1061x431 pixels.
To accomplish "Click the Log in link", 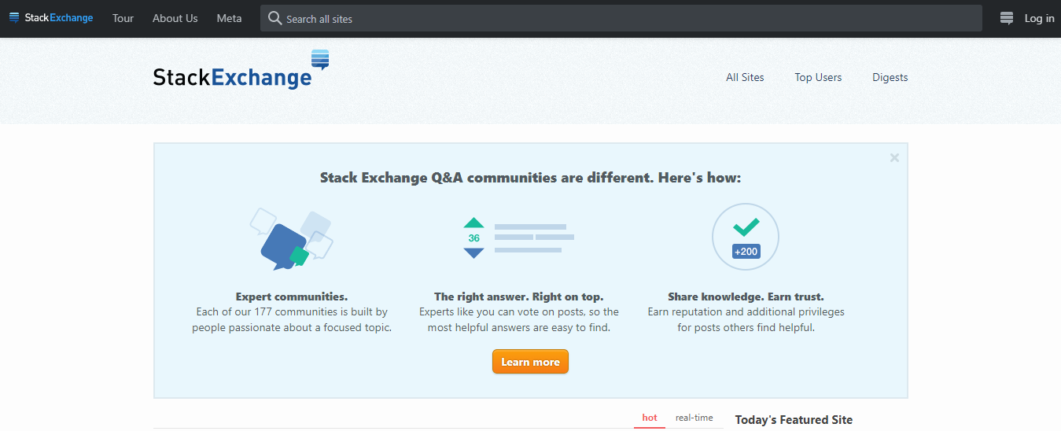I will [x=1039, y=18].
